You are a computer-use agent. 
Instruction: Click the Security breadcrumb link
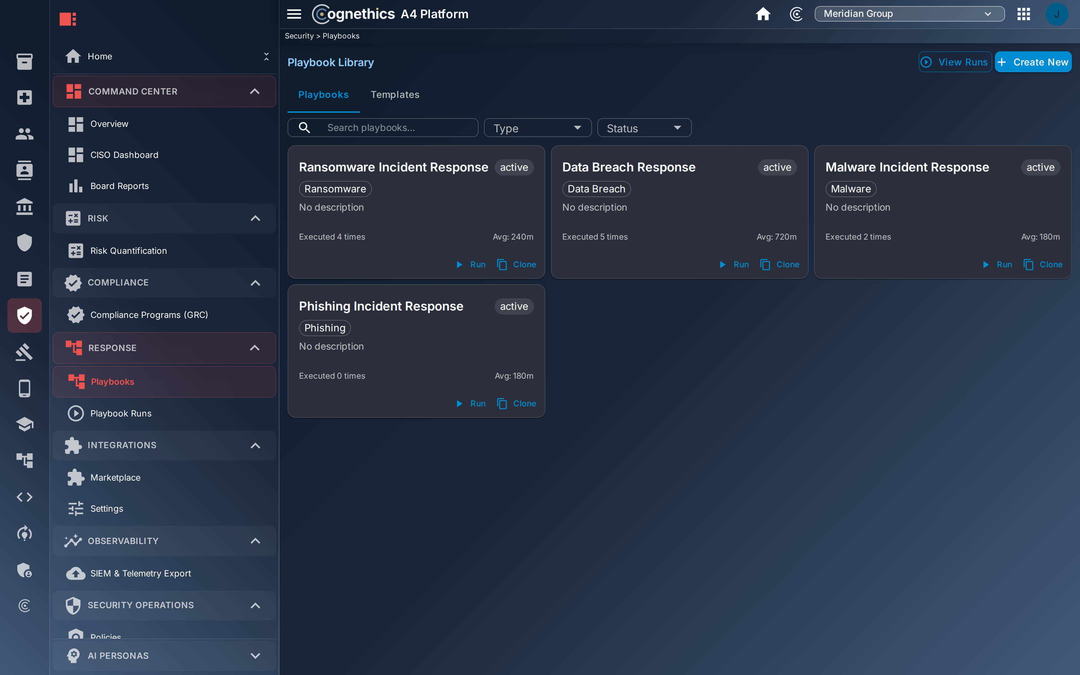299,36
